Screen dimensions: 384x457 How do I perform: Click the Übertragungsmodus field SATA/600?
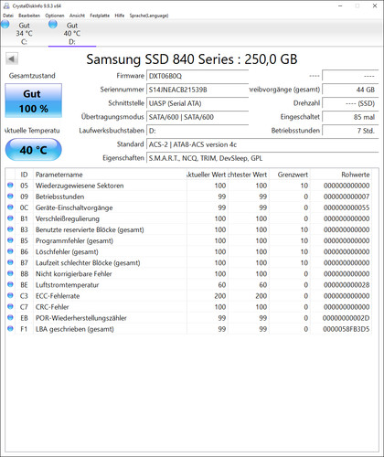pyautogui.click(x=197, y=117)
